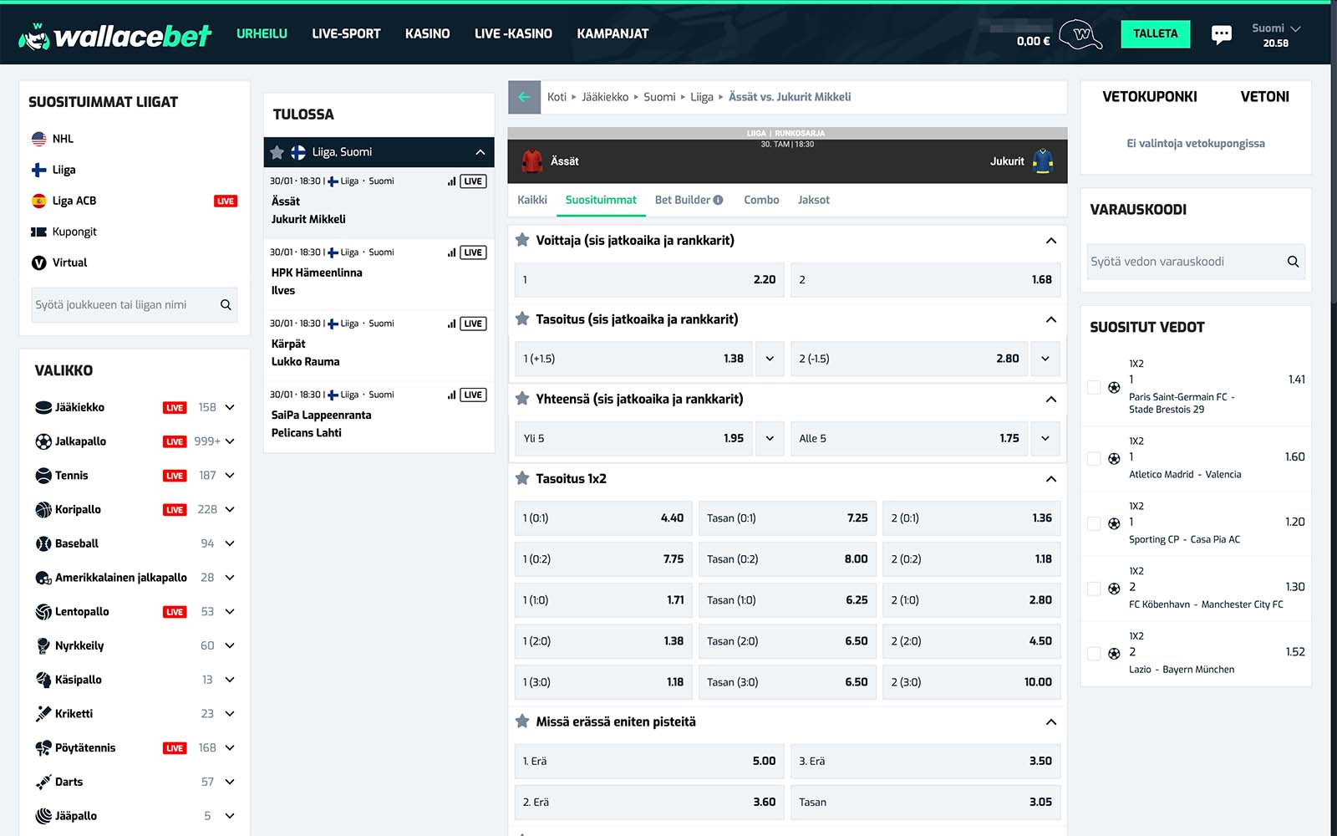Click the Bet Builder info icon
Viewport: 1337px width, 836px height.
(718, 200)
